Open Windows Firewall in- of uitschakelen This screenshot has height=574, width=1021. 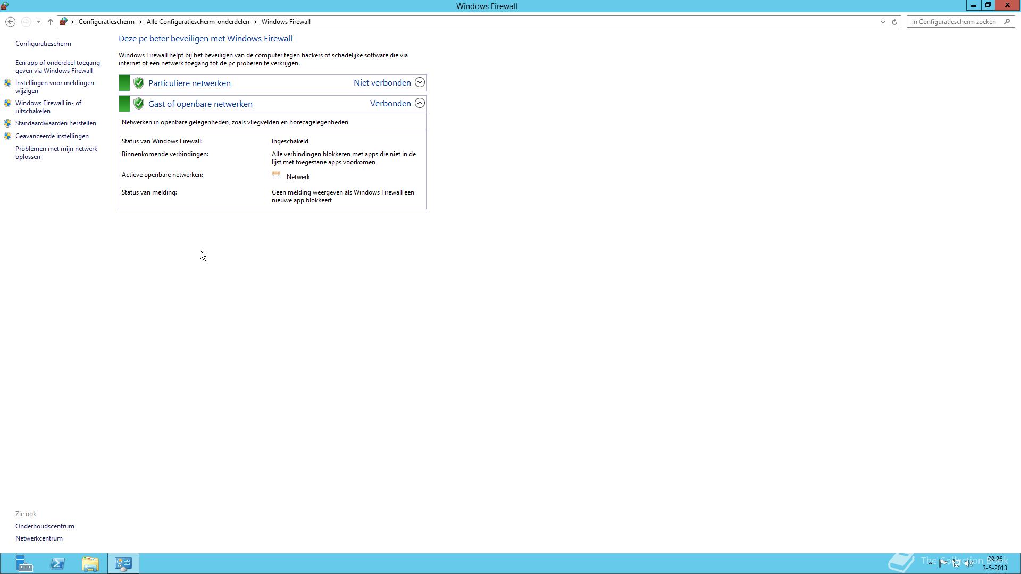(x=48, y=107)
